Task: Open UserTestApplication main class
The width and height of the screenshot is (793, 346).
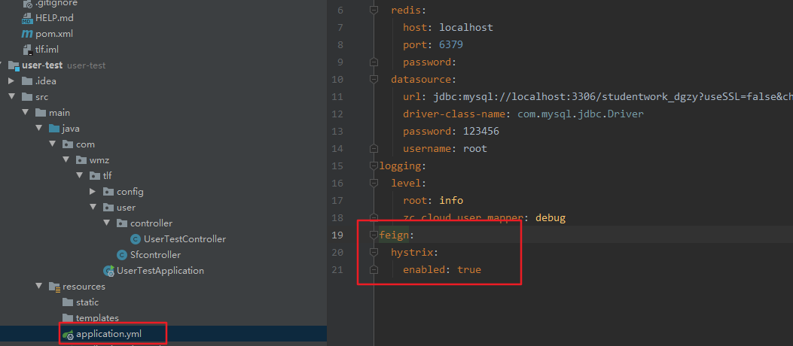Action: coord(160,270)
